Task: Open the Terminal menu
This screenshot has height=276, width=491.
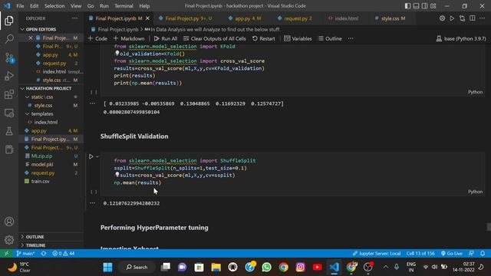Action: 124,6
